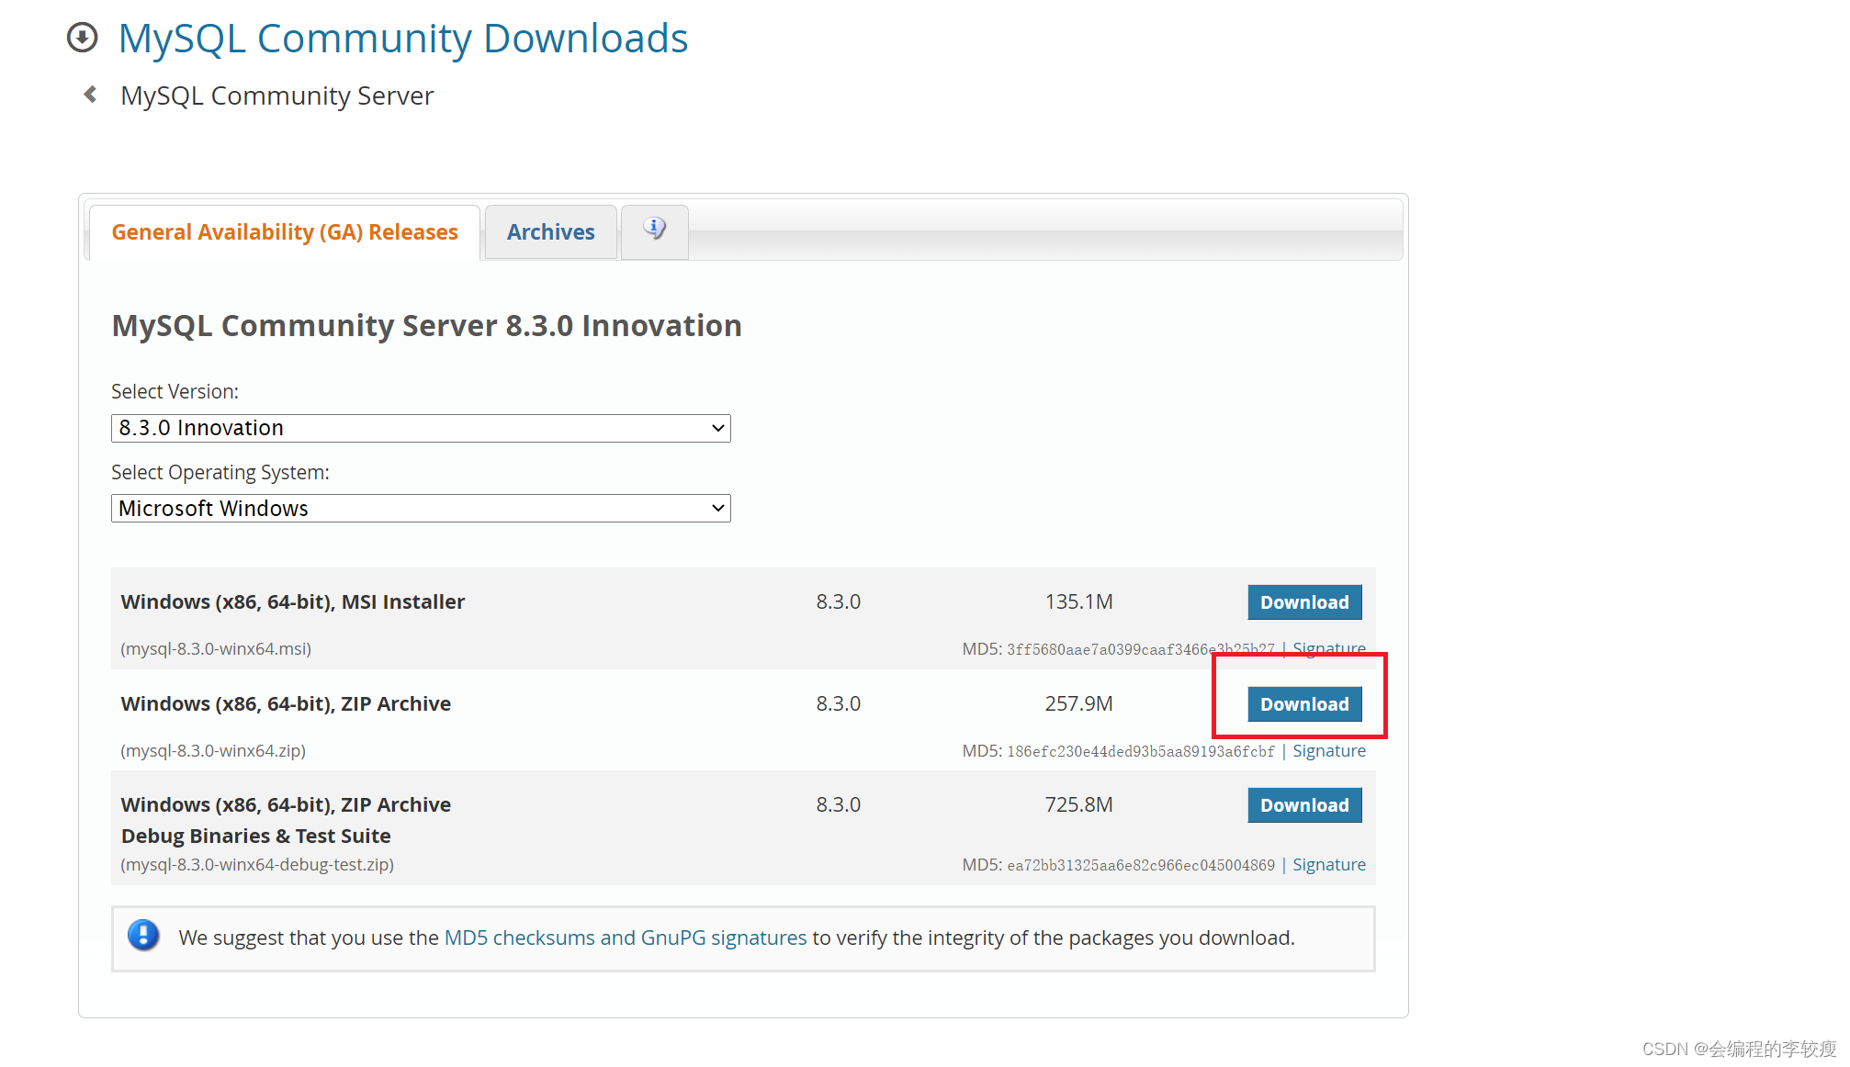The width and height of the screenshot is (1850, 1067).
Task: Click the MySQL Community Server 8.3.0 Innovation heading
Action: 427,326
